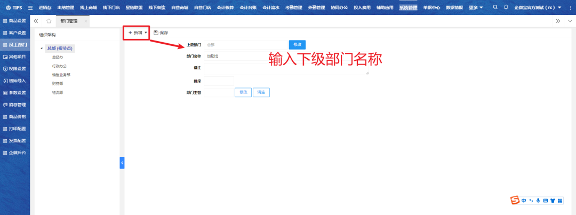The image size is (576, 215).
Task: Click the blue 修改 button beside 上级部门
Action: (297, 44)
